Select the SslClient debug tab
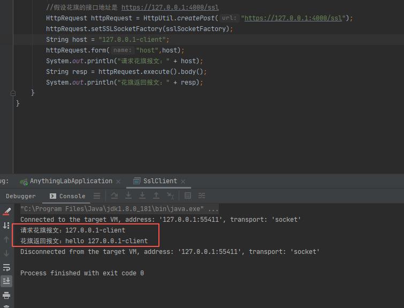The height and width of the screenshot is (308, 404). (160, 181)
